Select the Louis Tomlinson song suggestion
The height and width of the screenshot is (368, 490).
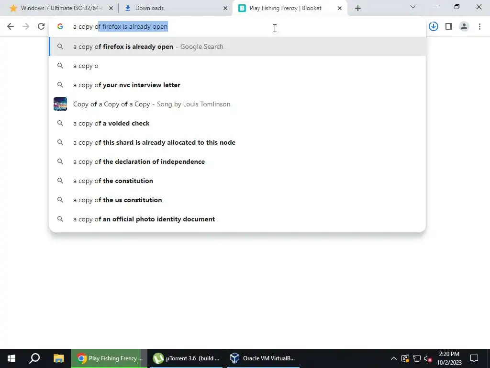[237, 104]
